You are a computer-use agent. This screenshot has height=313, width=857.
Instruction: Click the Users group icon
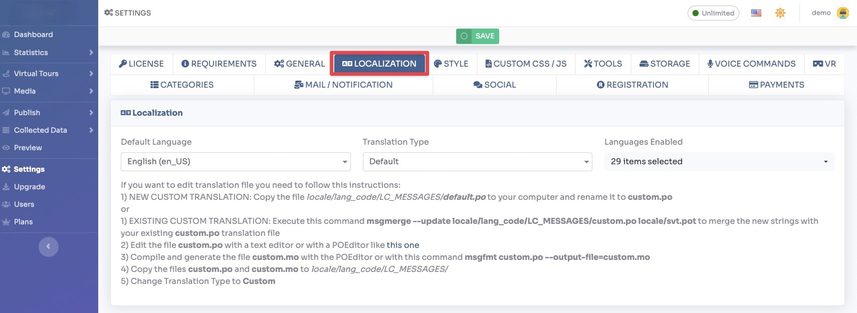[x=6, y=204]
